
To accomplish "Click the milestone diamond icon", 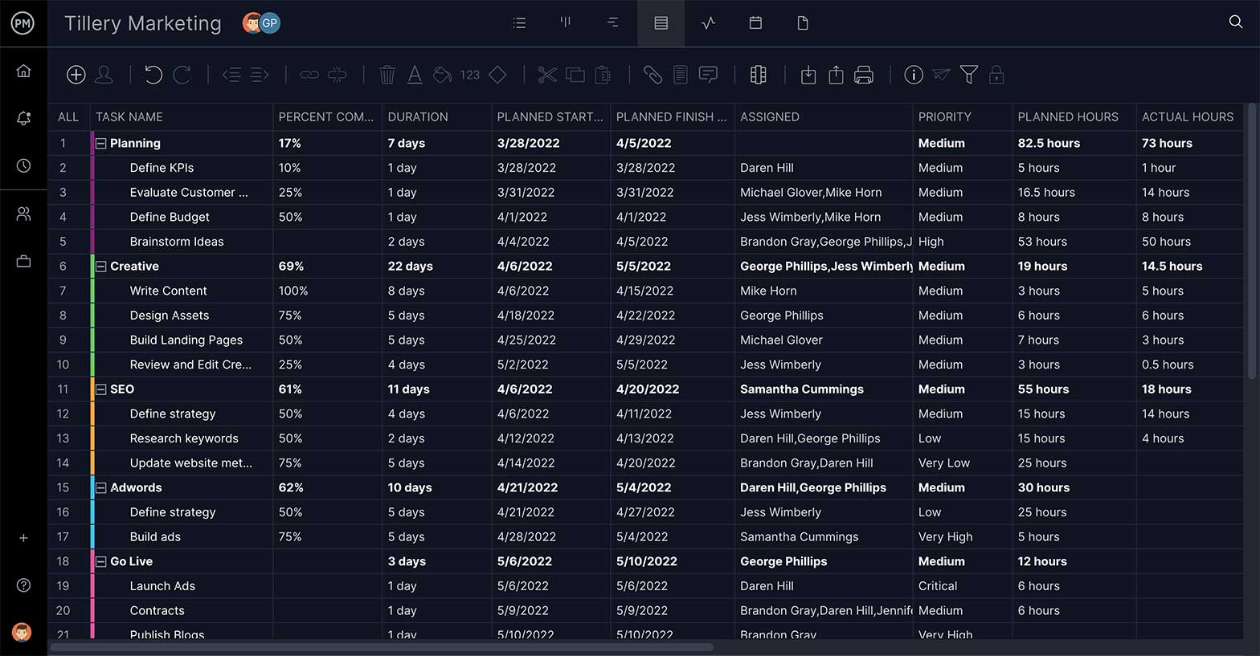I will [x=498, y=75].
